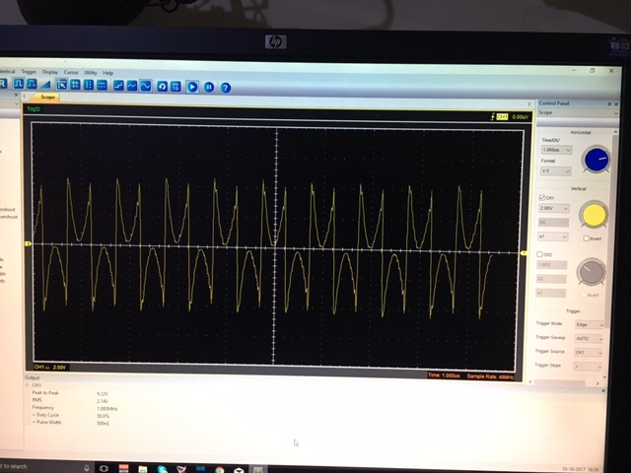631x473 pixels.
Task: Open the Trigger menu
Action: [29, 72]
